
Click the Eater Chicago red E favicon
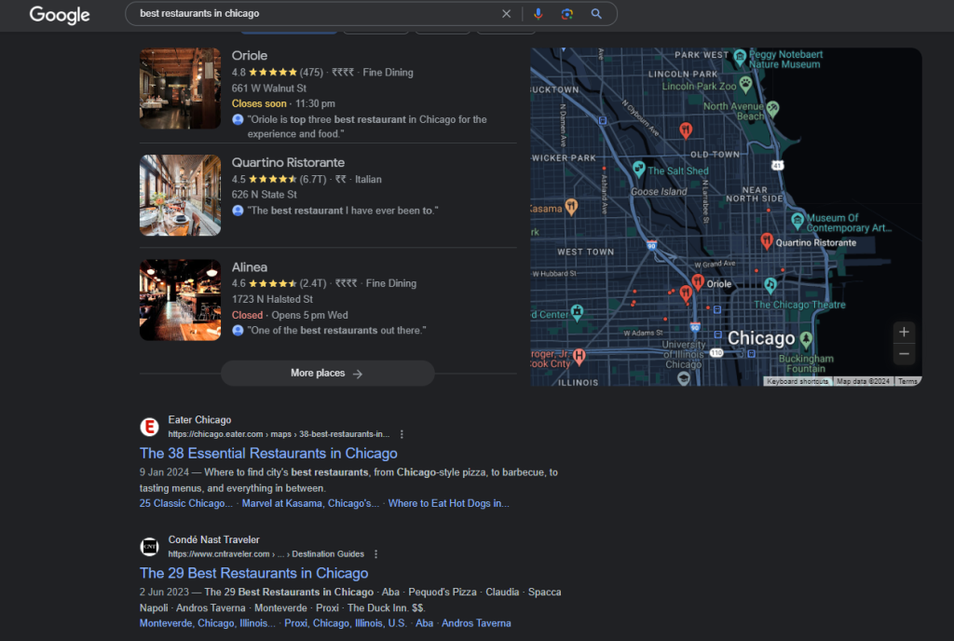click(x=149, y=427)
